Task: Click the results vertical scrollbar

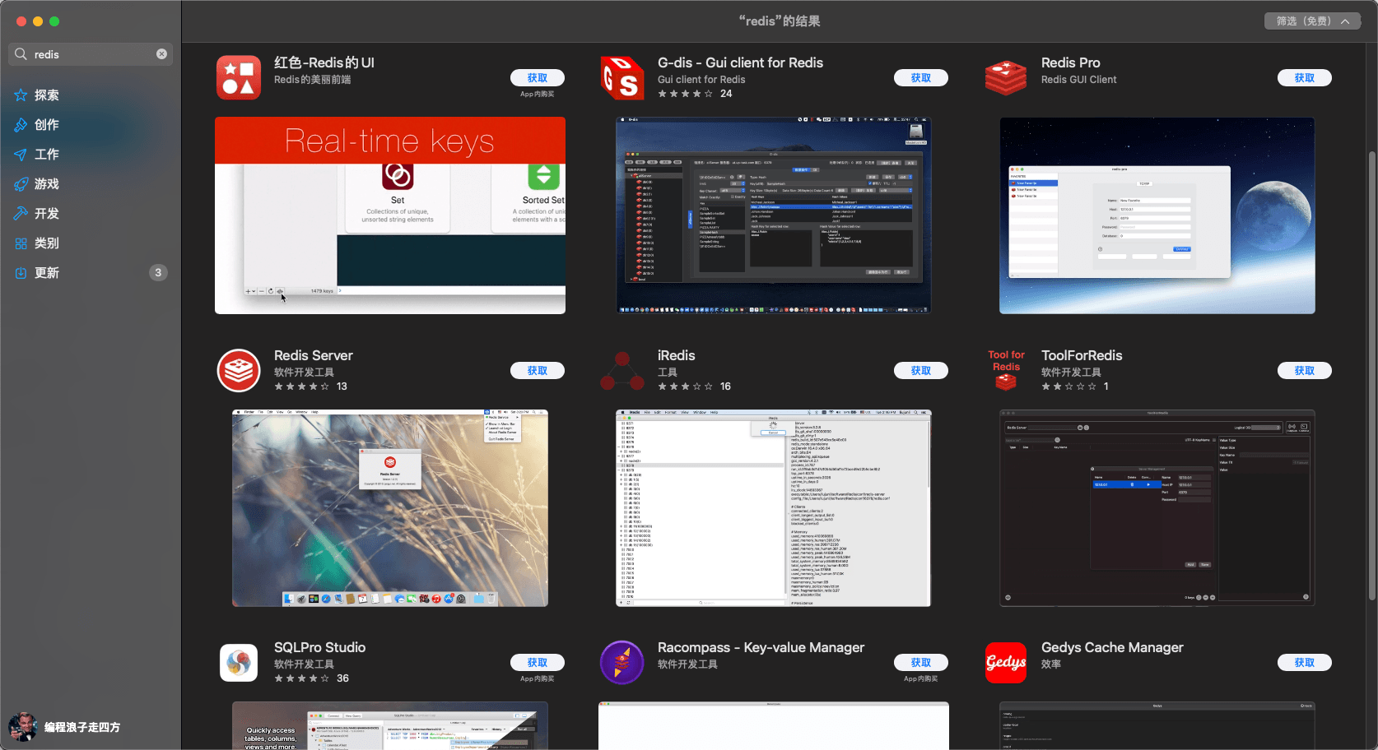Action: click(x=1371, y=376)
